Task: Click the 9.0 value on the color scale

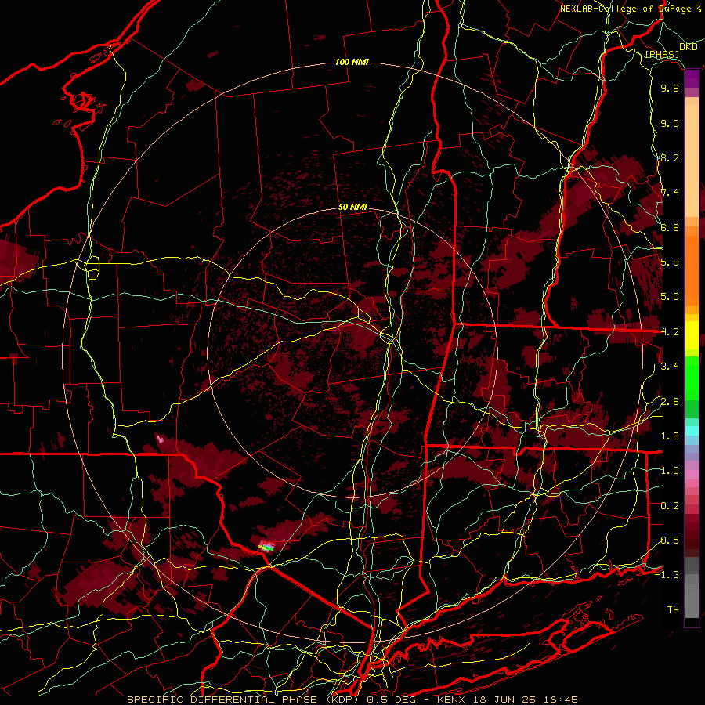Action: coord(670,123)
